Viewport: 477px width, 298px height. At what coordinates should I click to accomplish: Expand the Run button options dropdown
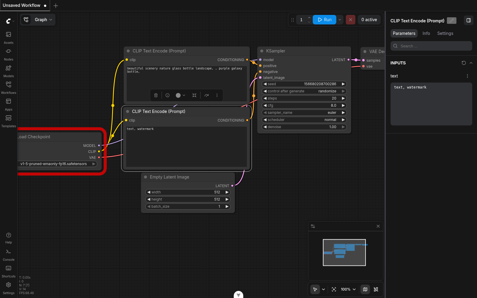point(340,20)
